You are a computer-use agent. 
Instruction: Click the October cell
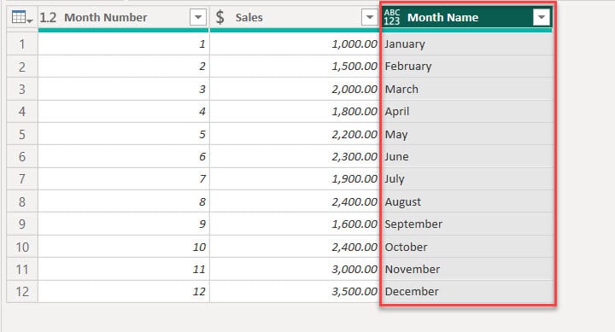[x=466, y=247]
